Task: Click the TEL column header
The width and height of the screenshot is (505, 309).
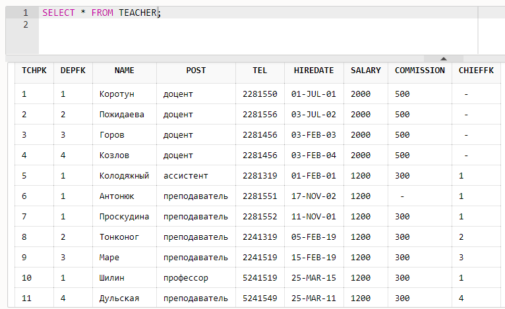Action: 260,70
